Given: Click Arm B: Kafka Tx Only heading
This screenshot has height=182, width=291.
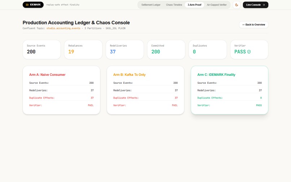Looking at the screenshot, I should click(x=129, y=75).
